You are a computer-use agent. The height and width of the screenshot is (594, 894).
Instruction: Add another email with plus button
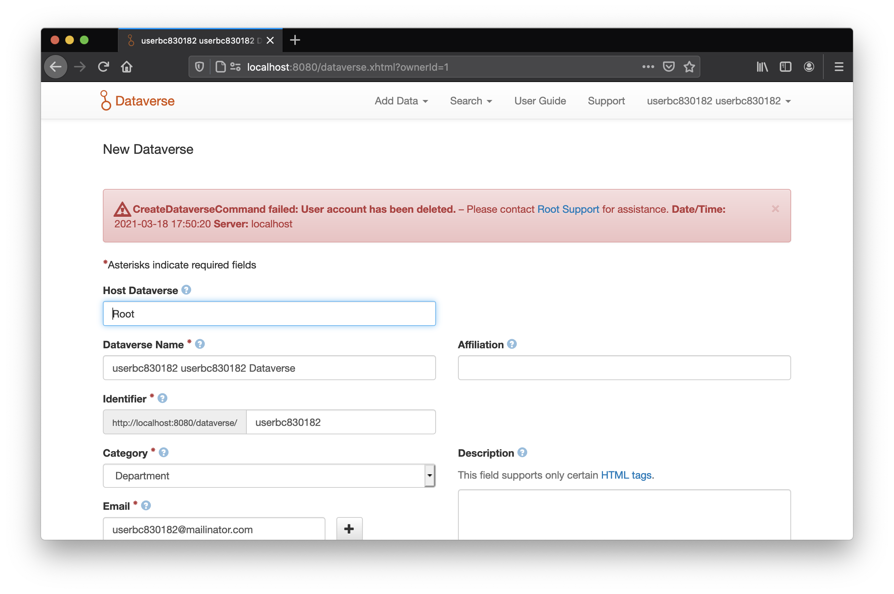[349, 528]
